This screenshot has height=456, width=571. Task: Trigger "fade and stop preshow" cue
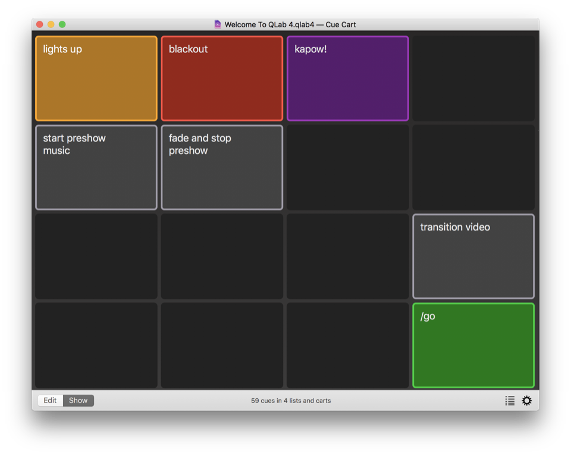222,167
